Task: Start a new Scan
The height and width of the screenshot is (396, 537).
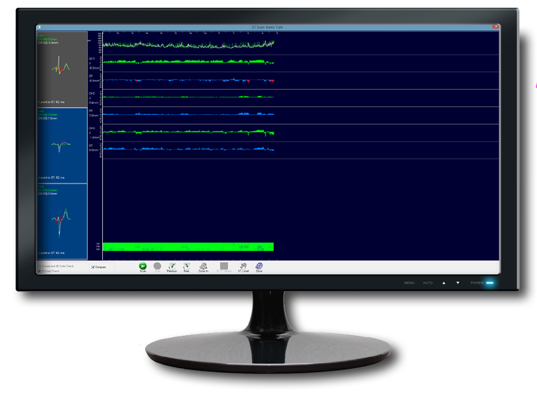Action: tap(143, 267)
